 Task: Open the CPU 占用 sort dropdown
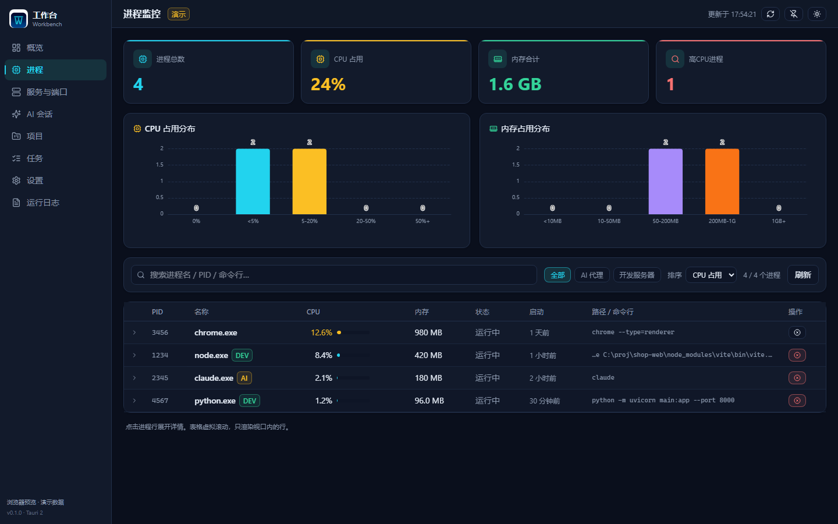(711, 275)
